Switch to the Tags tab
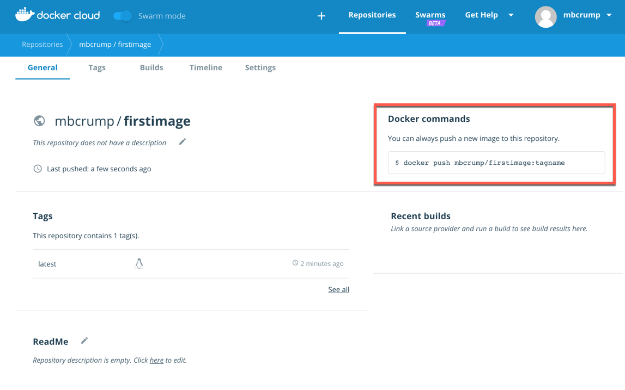This screenshot has width=625, height=390. point(97,67)
